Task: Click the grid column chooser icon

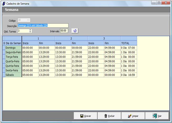Action: [4, 43]
